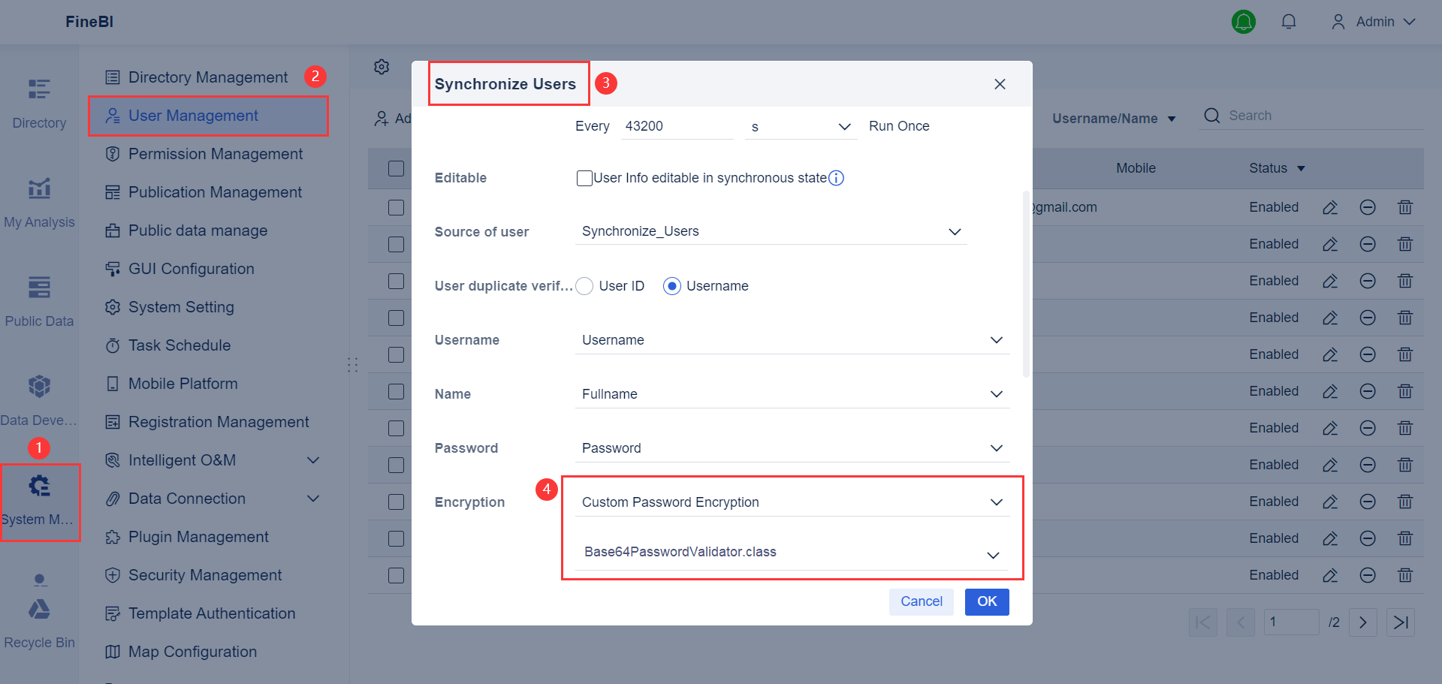Open the Permission Management menu item

coord(215,154)
